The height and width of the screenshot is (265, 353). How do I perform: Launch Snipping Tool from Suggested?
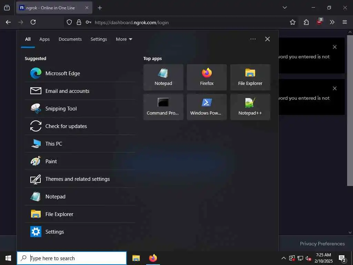click(80, 109)
